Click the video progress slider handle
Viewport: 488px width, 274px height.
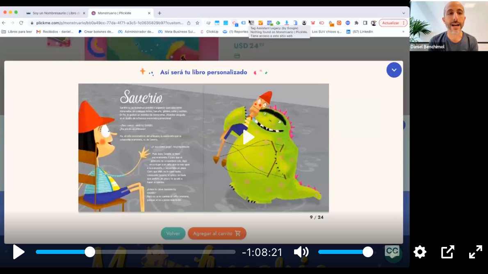pos(90,252)
